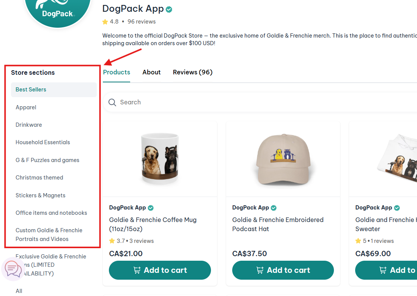Switch to the About tab
The height and width of the screenshot is (296, 417).
tap(151, 72)
